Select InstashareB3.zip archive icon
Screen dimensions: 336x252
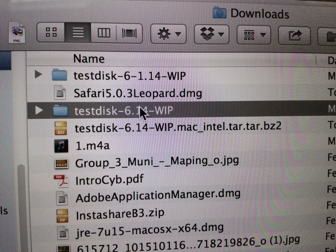[62, 215]
